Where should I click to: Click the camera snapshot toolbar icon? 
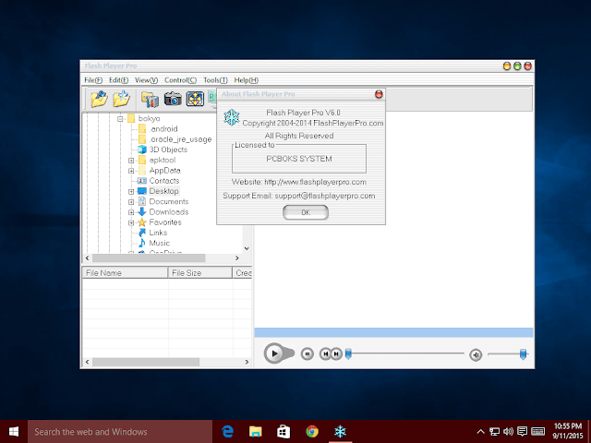pos(173,99)
